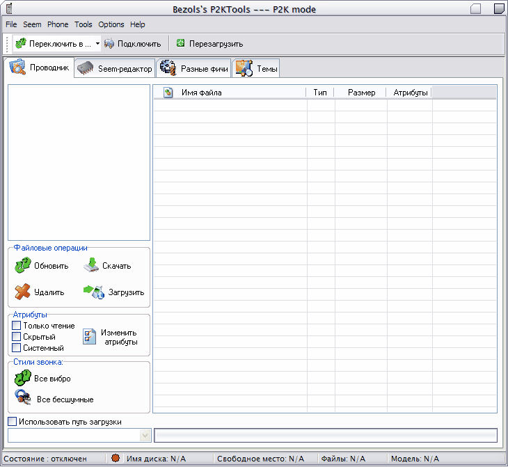Click the toolbar drag grip handle
This screenshot has width=508, height=467.
click(7, 44)
